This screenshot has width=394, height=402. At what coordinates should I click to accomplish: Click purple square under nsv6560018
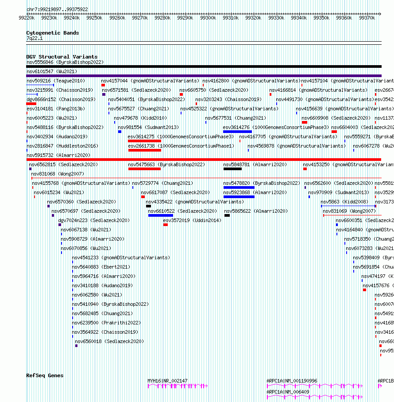click(x=76, y=346)
